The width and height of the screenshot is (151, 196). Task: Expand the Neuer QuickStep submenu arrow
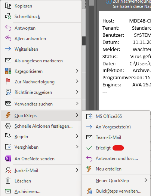tap(146, 180)
